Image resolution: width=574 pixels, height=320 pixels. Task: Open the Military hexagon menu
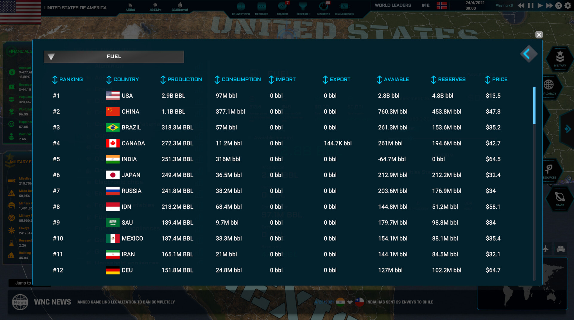tap(560, 58)
